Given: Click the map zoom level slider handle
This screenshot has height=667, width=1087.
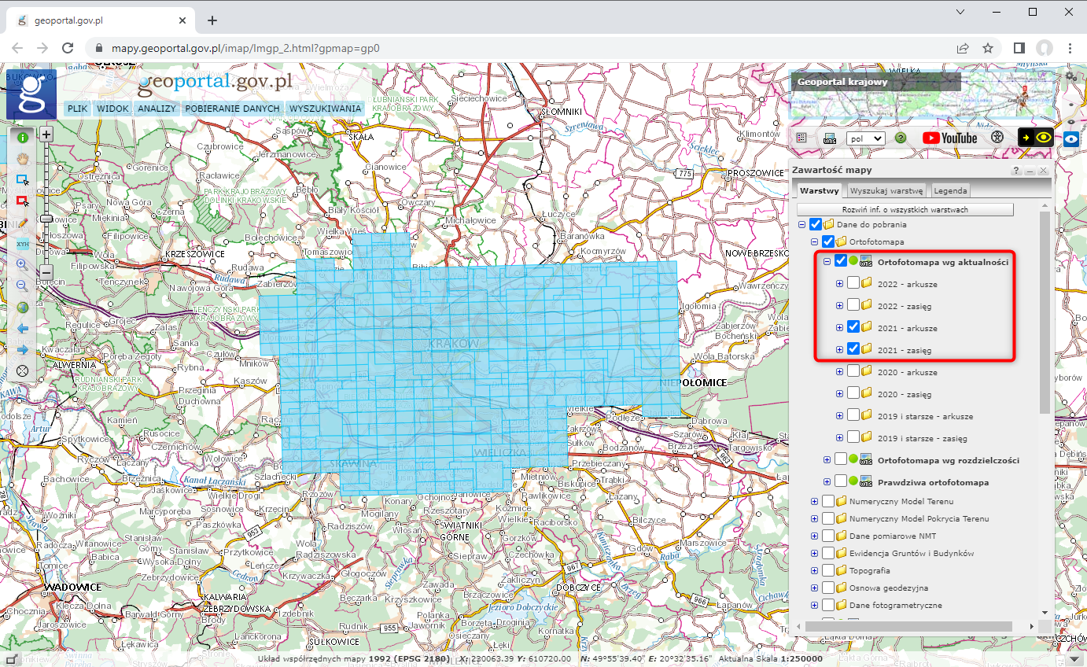Looking at the screenshot, I should [46, 218].
